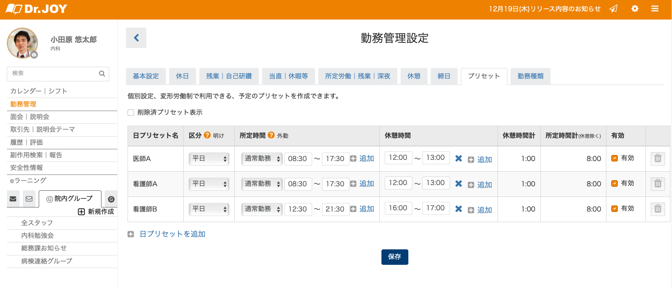Edit the 08:30 start time for 医師A
The image size is (672, 288).
click(298, 159)
